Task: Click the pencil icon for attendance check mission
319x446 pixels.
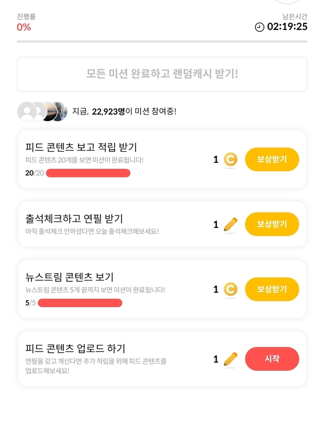Action: (230, 224)
